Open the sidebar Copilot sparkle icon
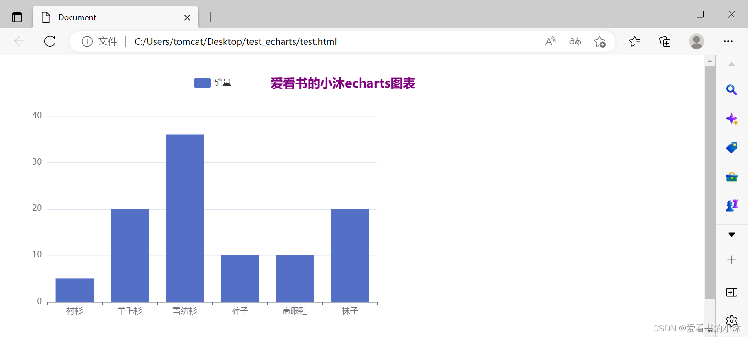 tap(732, 119)
